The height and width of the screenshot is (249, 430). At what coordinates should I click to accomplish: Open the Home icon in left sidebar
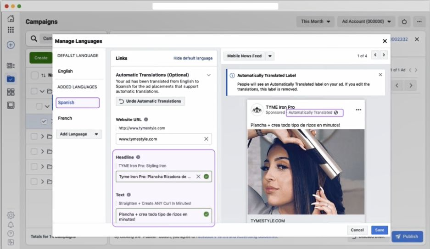coord(11,19)
